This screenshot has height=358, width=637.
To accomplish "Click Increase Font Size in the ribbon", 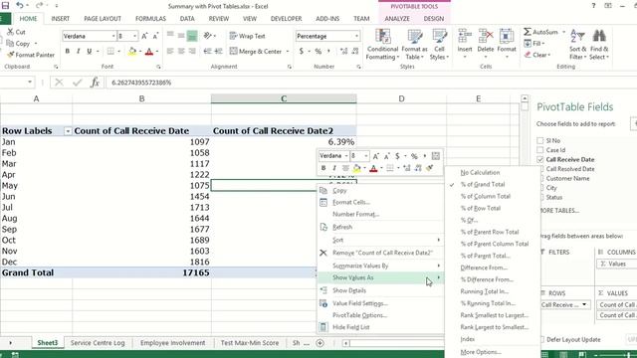I will [x=144, y=36].
